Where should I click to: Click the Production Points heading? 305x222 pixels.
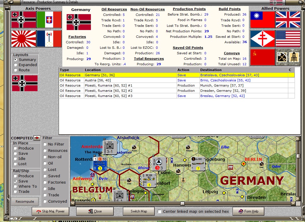tap(189, 9)
